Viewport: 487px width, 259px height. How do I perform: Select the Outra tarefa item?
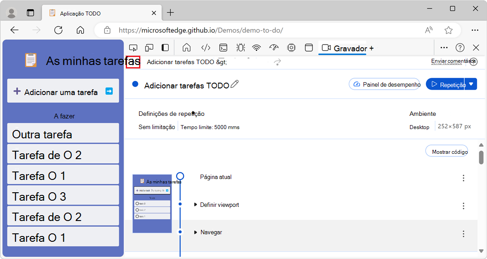[x=63, y=133]
